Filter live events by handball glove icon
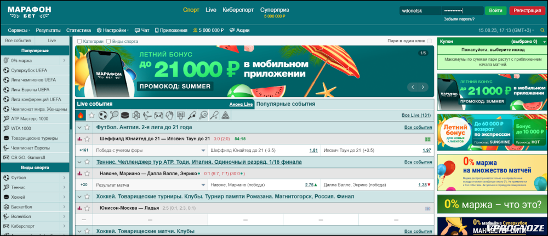 pos(170,115)
